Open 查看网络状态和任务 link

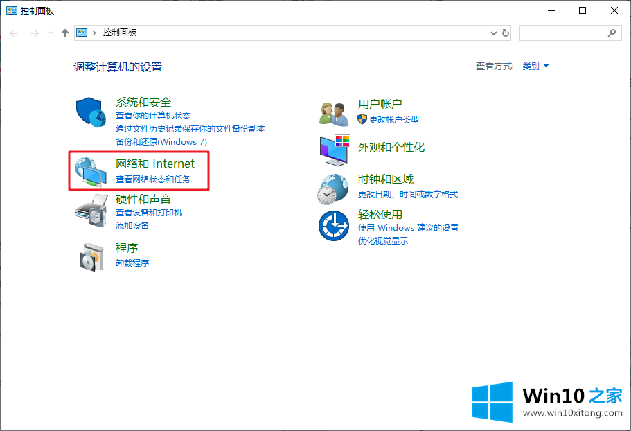[x=152, y=179]
